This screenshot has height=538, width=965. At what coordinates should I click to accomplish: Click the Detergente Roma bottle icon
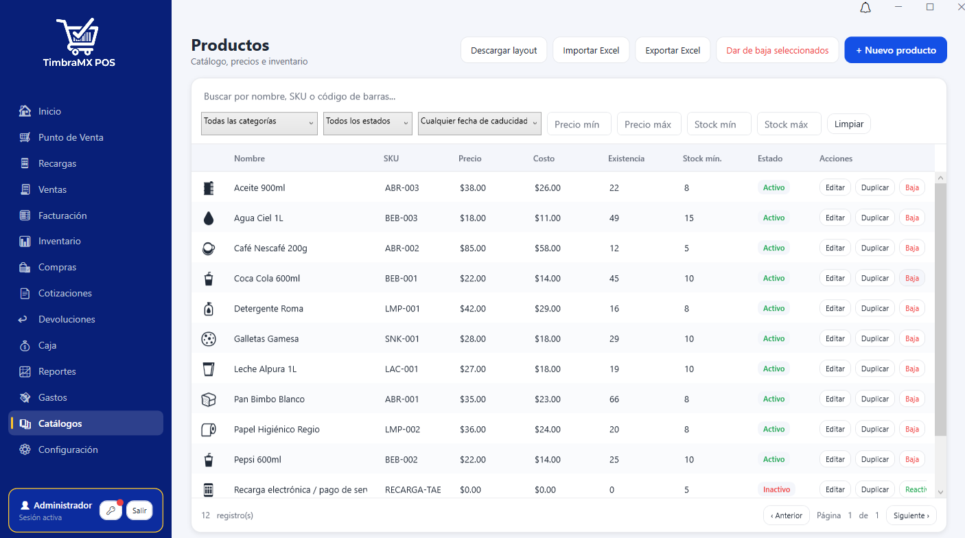(x=209, y=309)
